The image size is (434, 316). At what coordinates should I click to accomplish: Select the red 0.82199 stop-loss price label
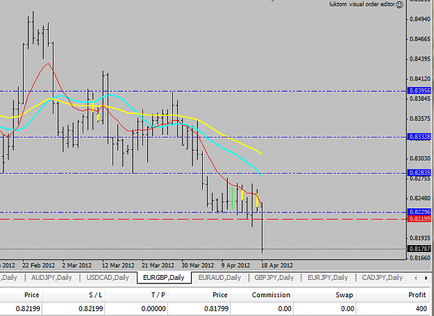(419, 219)
